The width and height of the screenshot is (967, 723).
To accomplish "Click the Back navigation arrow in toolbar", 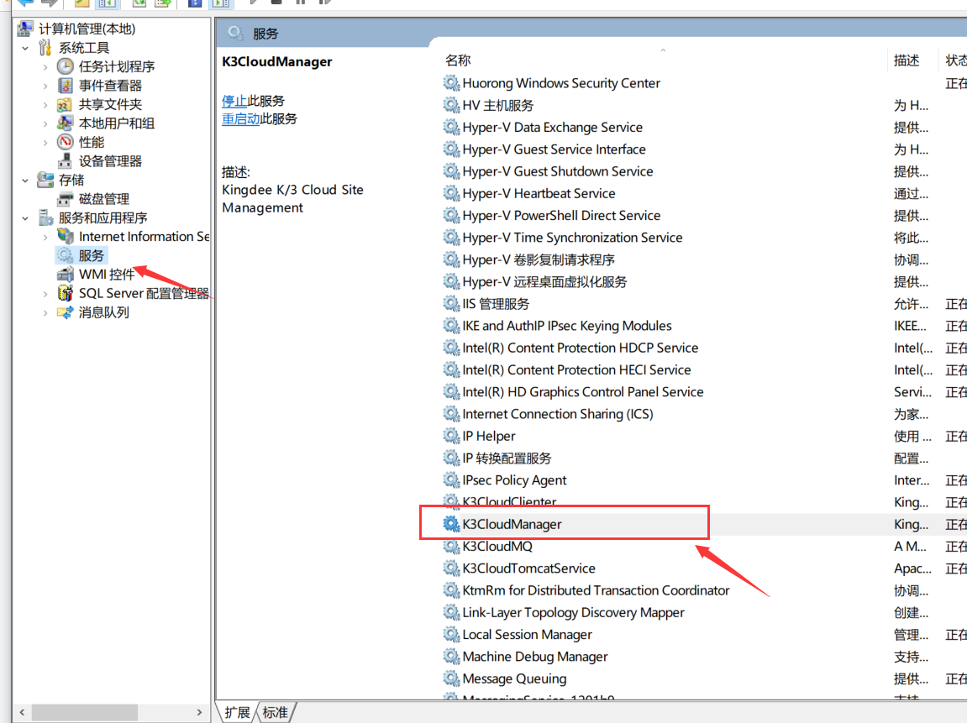I will click(24, 4).
